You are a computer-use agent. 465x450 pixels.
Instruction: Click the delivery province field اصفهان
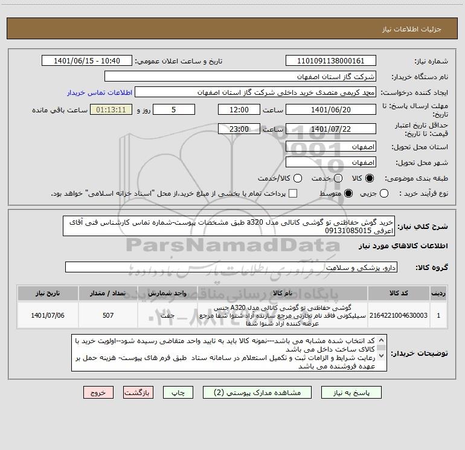[x=331, y=147]
